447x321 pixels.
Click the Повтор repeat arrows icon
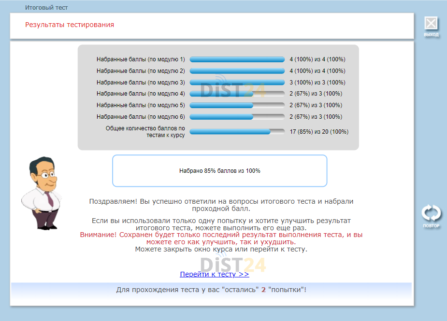431,214
